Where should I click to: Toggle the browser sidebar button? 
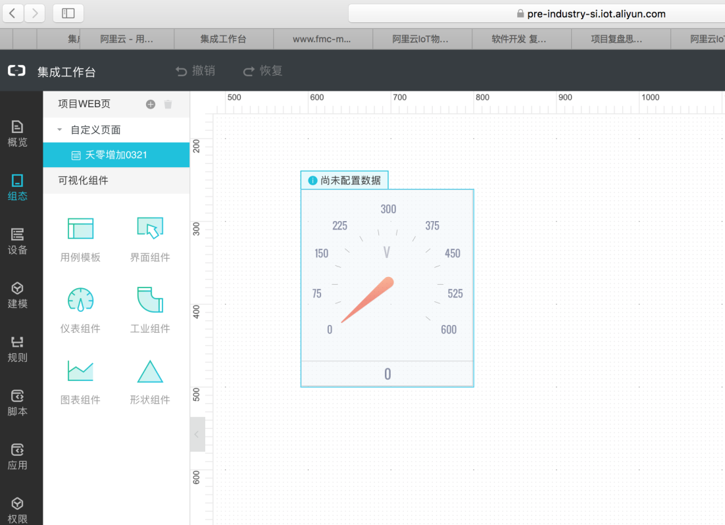(68, 13)
